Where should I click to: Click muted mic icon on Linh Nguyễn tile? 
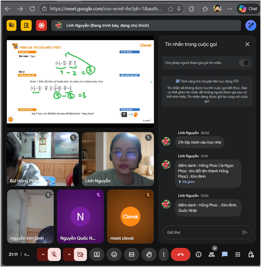click(x=149, y=138)
